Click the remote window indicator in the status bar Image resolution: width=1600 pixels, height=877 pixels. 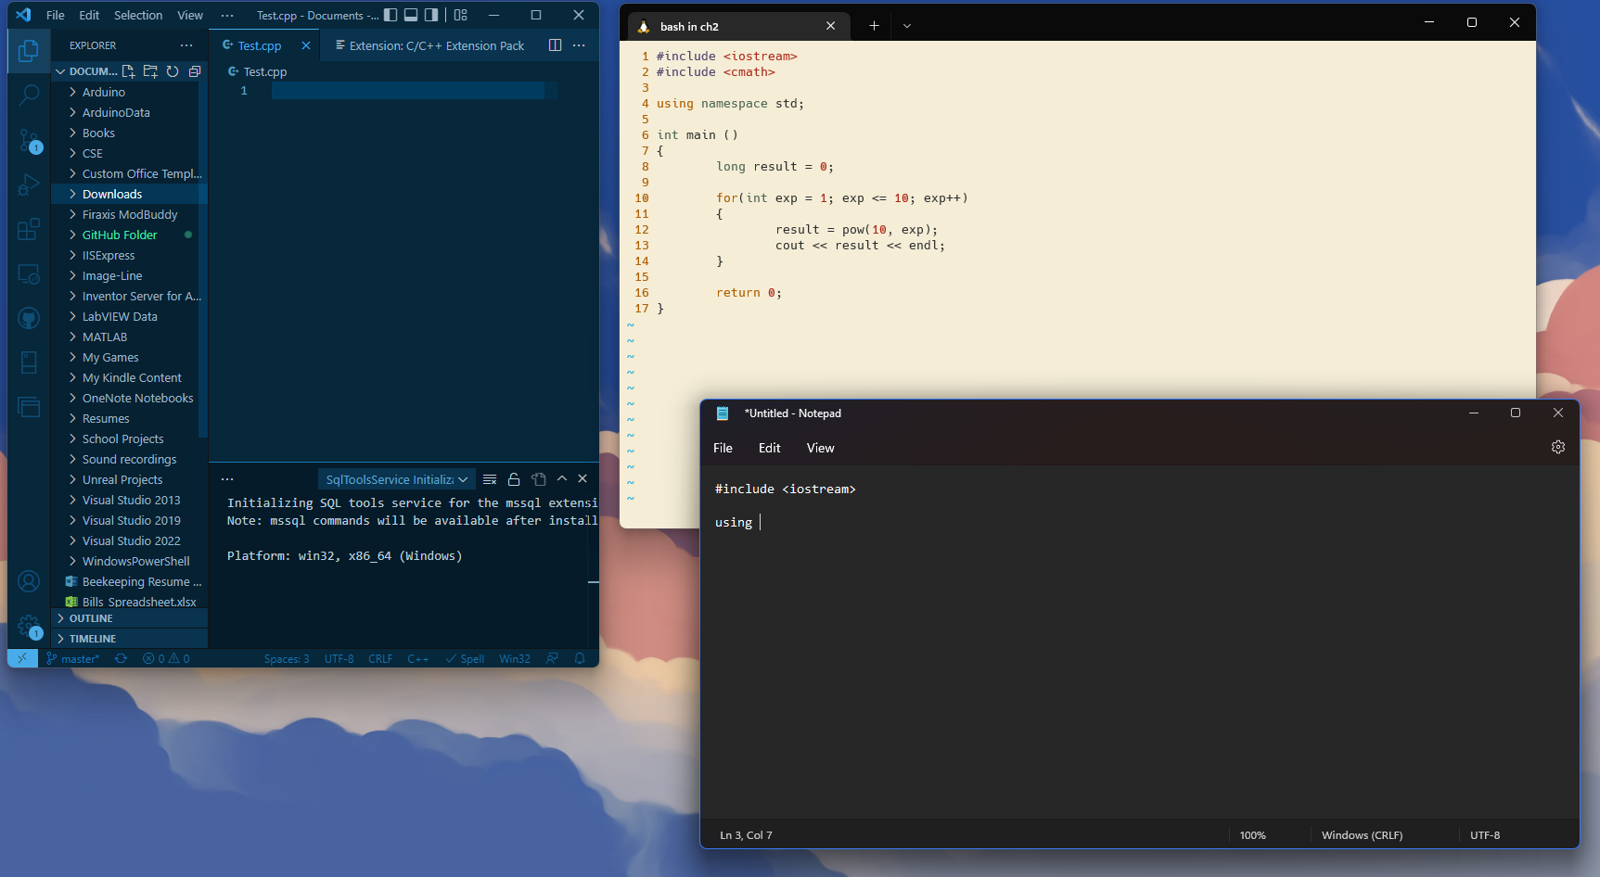click(x=22, y=658)
